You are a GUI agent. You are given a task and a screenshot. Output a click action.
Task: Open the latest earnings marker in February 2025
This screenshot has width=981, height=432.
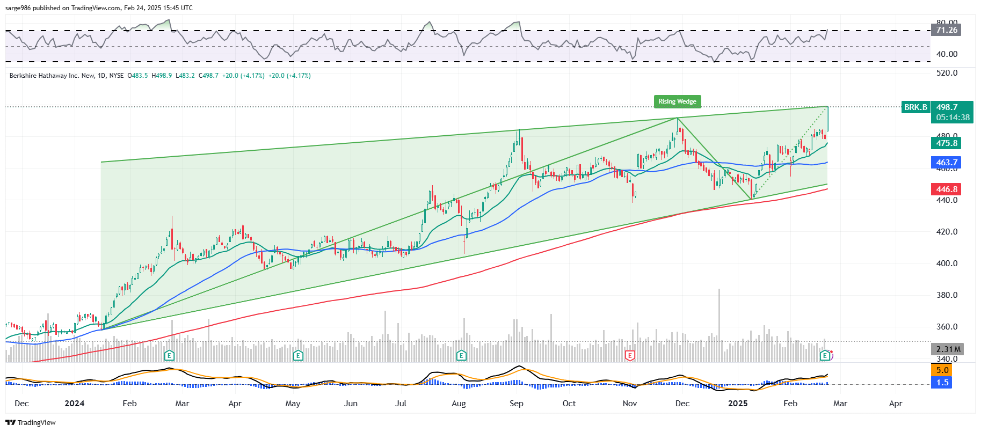click(x=825, y=355)
